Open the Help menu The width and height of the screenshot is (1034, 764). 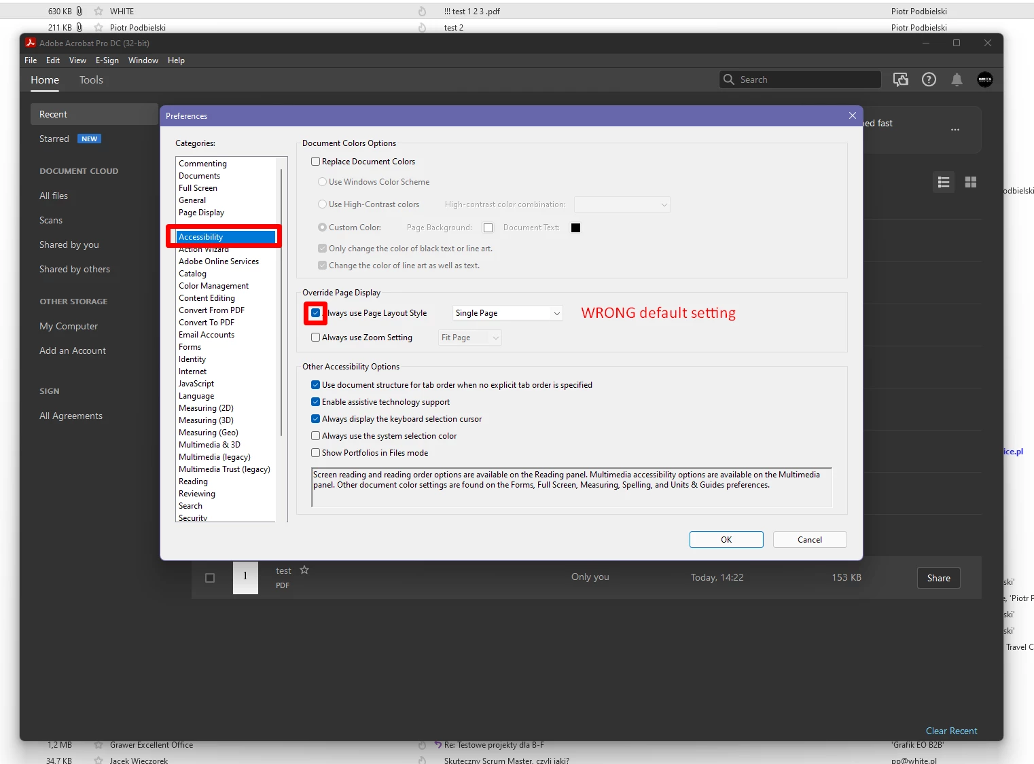176,60
